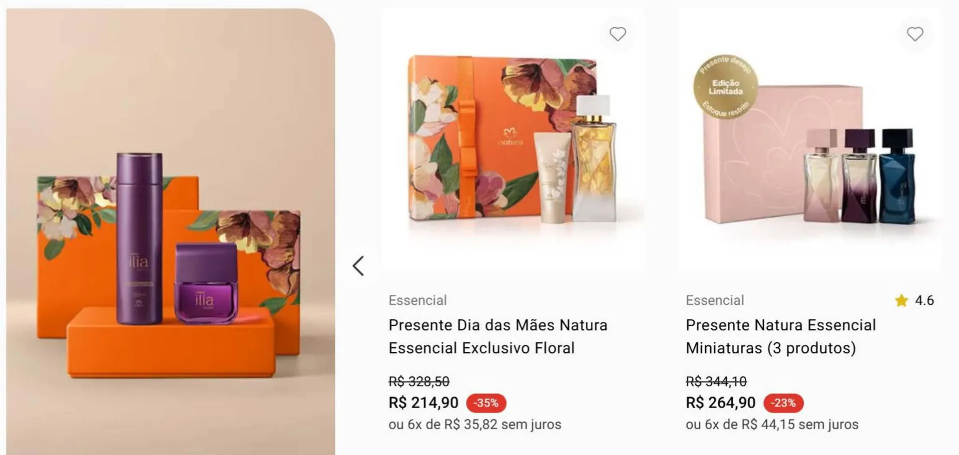The width and height of the screenshot is (959, 455).
Task: Click installment text 6x de R$ 44,15
Action: (772, 425)
